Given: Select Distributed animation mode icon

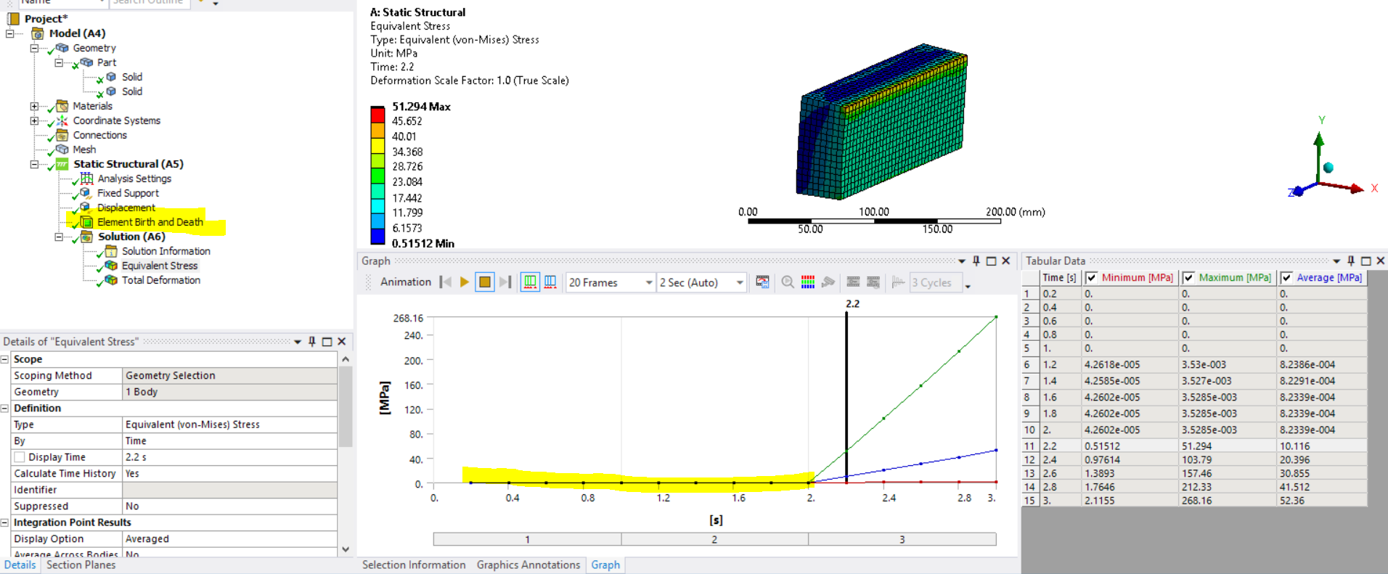Looking at the screenshot, I should (x=531, y=282).
